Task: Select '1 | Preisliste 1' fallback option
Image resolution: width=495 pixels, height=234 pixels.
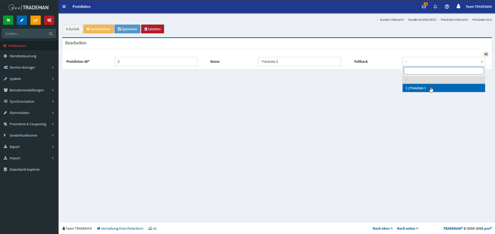Action: 443,88
